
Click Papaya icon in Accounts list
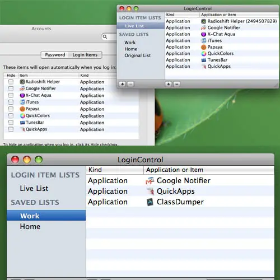pos(22,109)
